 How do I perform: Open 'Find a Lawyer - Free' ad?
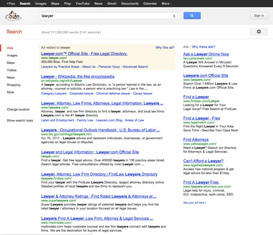click(201, 118)
